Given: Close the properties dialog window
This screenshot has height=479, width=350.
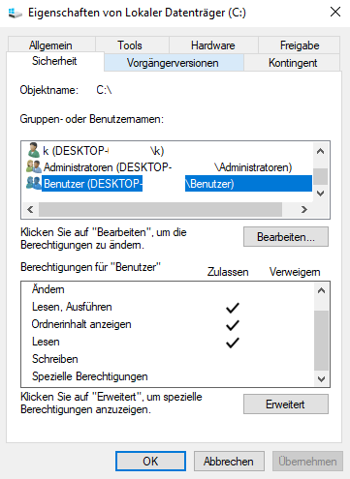Looking at the screenshot, I should click(335, 12).
